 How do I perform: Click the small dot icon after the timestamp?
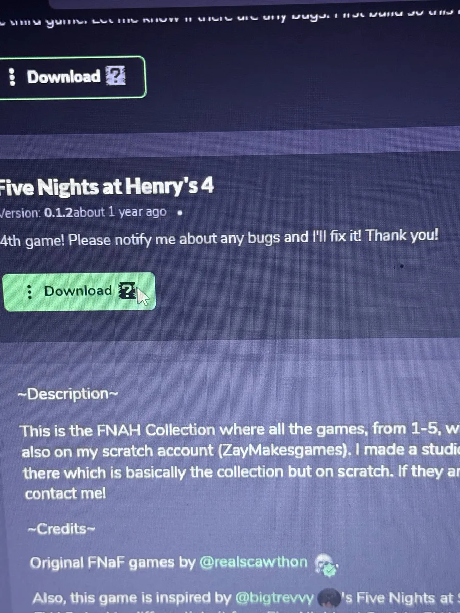[x=179, y=214]
